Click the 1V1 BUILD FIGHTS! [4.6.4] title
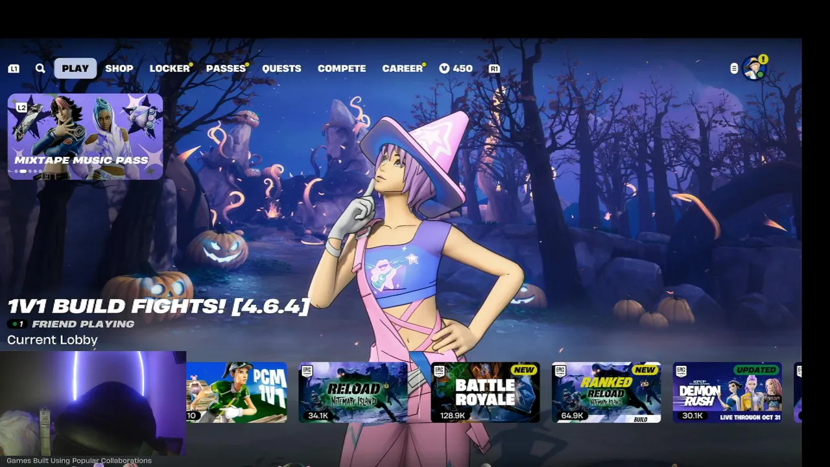 point(158,306)
